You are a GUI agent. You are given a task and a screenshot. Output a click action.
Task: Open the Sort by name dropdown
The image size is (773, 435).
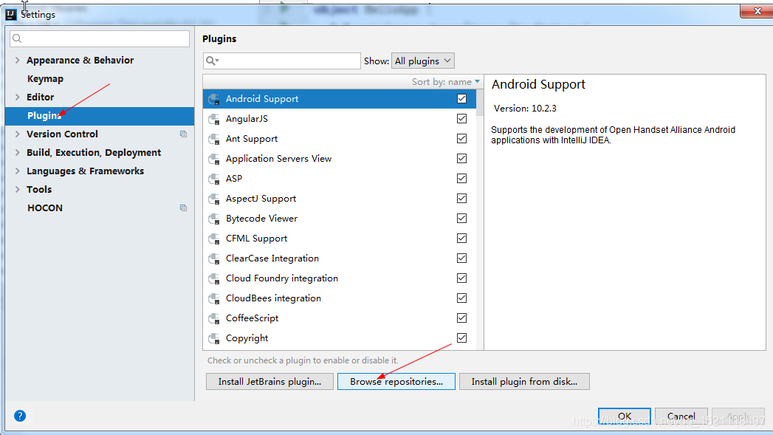click(x=446, y=82)
